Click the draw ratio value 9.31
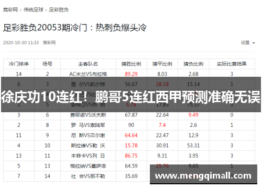 162,156
